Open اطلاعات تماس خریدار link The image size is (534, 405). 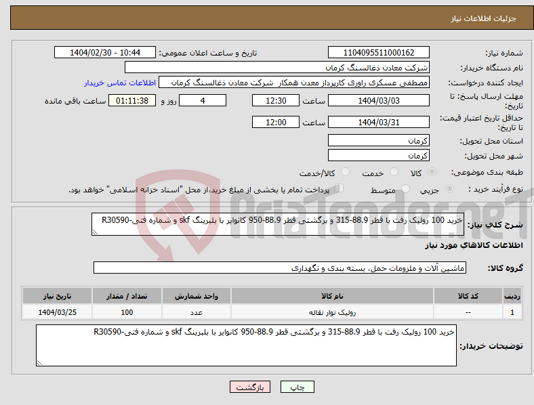pyautogui.click(x=120, y=83)
